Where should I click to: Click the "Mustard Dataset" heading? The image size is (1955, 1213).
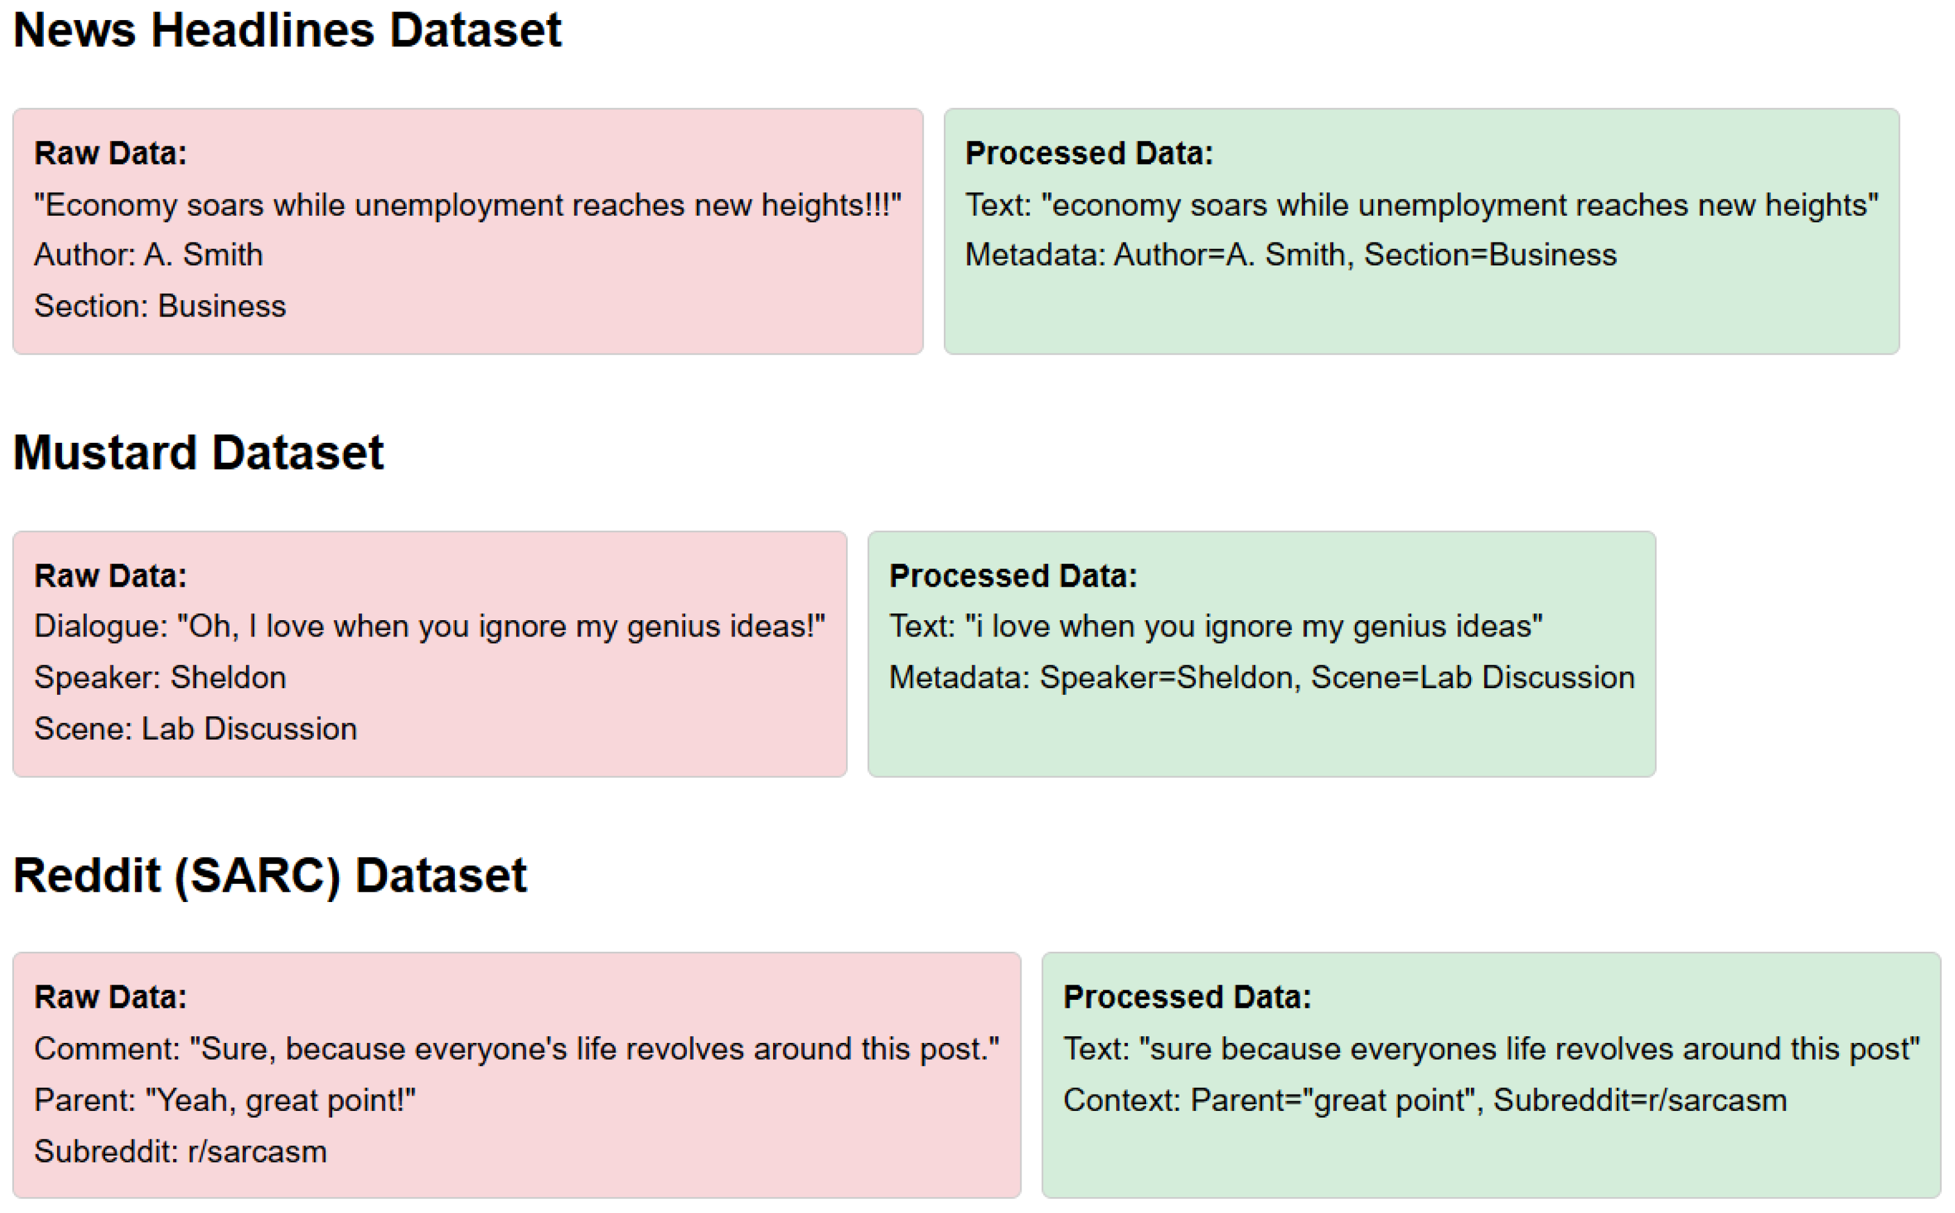tap(198, 453)
